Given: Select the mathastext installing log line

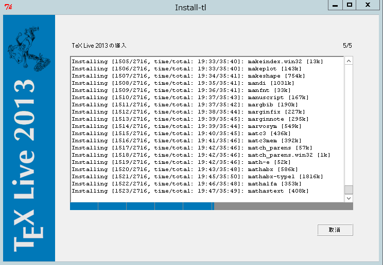Looking at the screenshot, I should pyautogui.click(x=190, y=191).
